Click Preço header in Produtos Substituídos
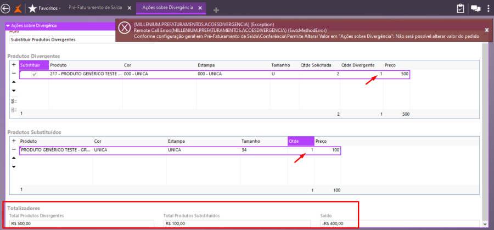Viewport: 494px width, 230px height. click(328, 141)
